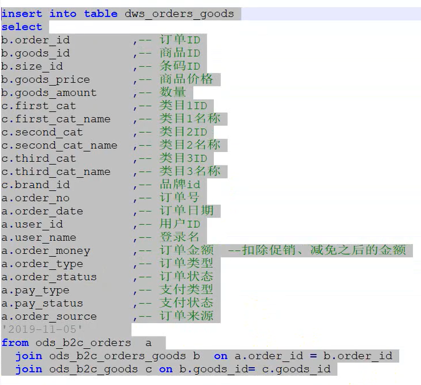Click the comment 订单ID
Image resolution: width=421 pixels, height=385 pixels.
180,40
